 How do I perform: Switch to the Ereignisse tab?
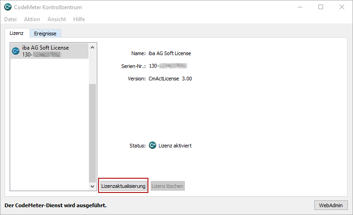click(45, 34)
